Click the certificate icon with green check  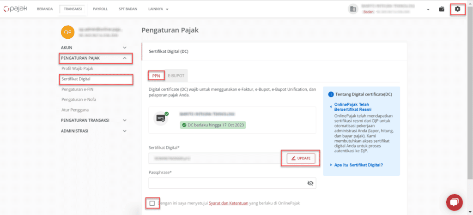tap(161, 118)
